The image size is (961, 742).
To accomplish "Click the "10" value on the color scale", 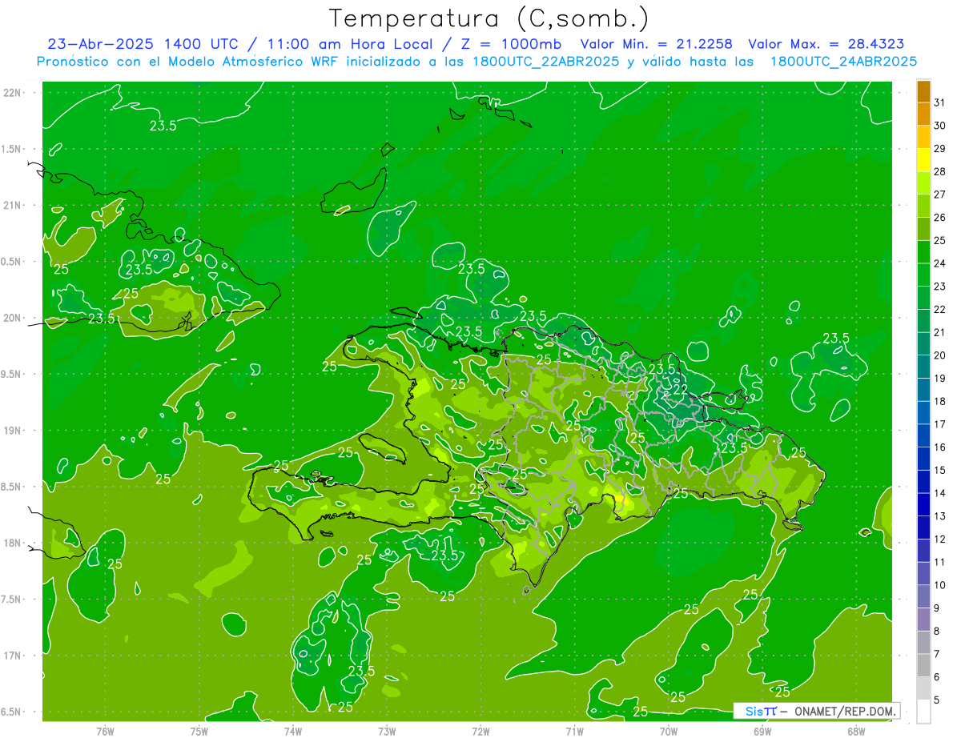I will tap(940, 585).
